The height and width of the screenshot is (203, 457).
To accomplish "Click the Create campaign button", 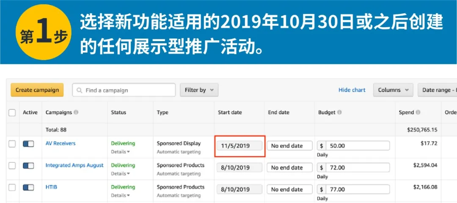I will 37,90.
